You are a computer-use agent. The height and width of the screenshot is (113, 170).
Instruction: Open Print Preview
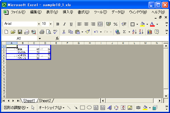[x=49, y=32]
